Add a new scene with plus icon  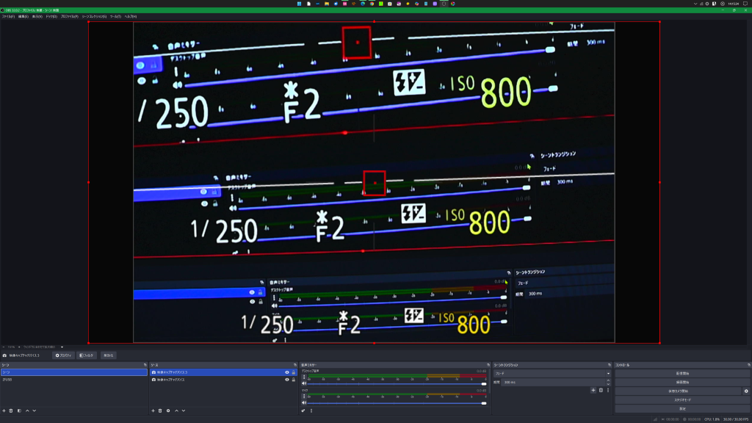click(4, 411)
